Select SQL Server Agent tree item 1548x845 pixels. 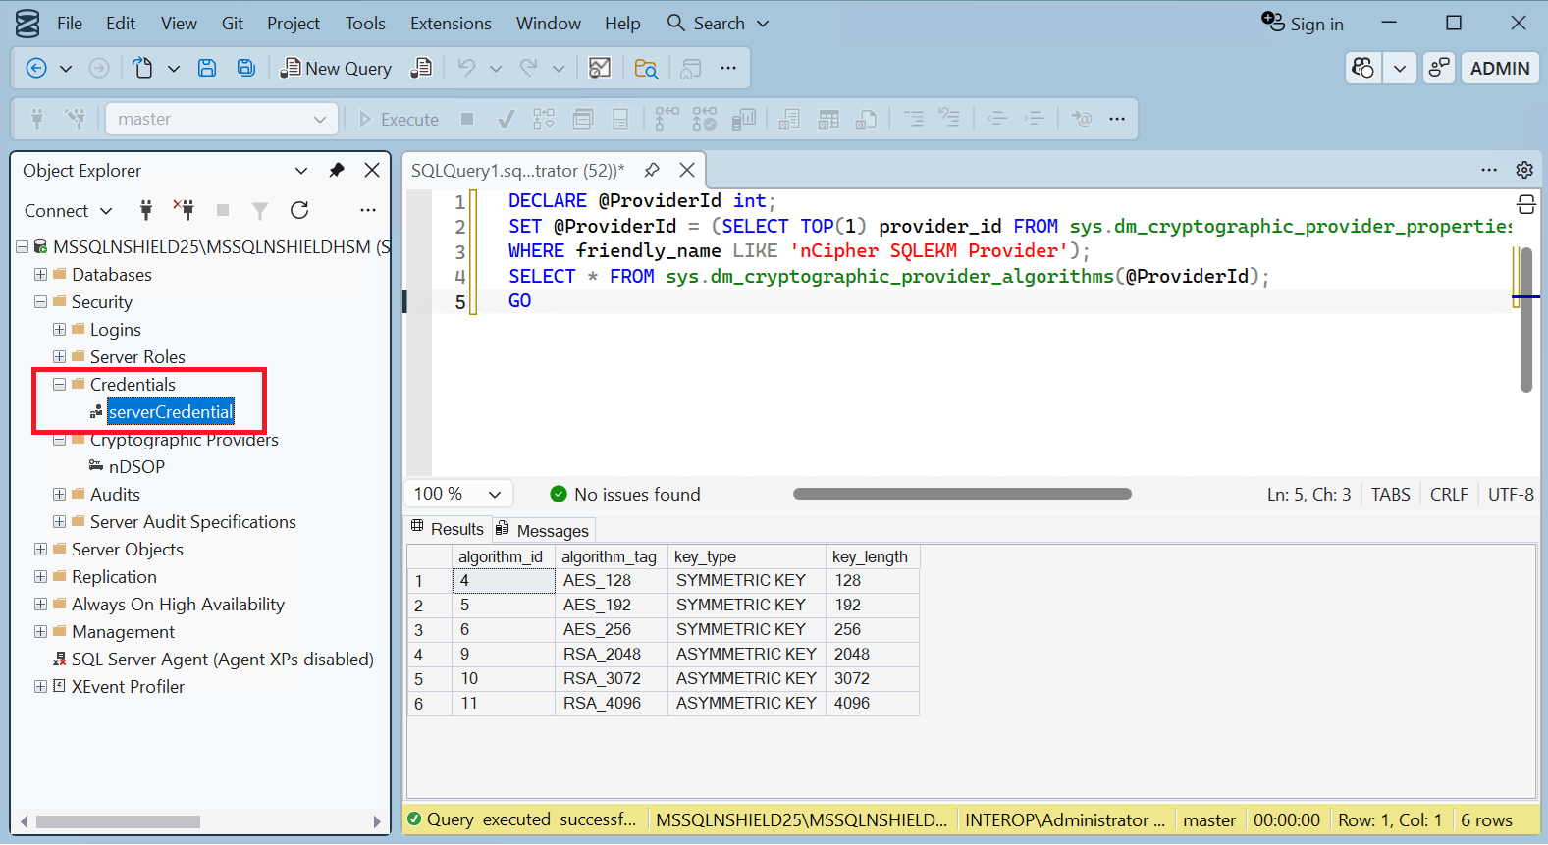(222, 660)
